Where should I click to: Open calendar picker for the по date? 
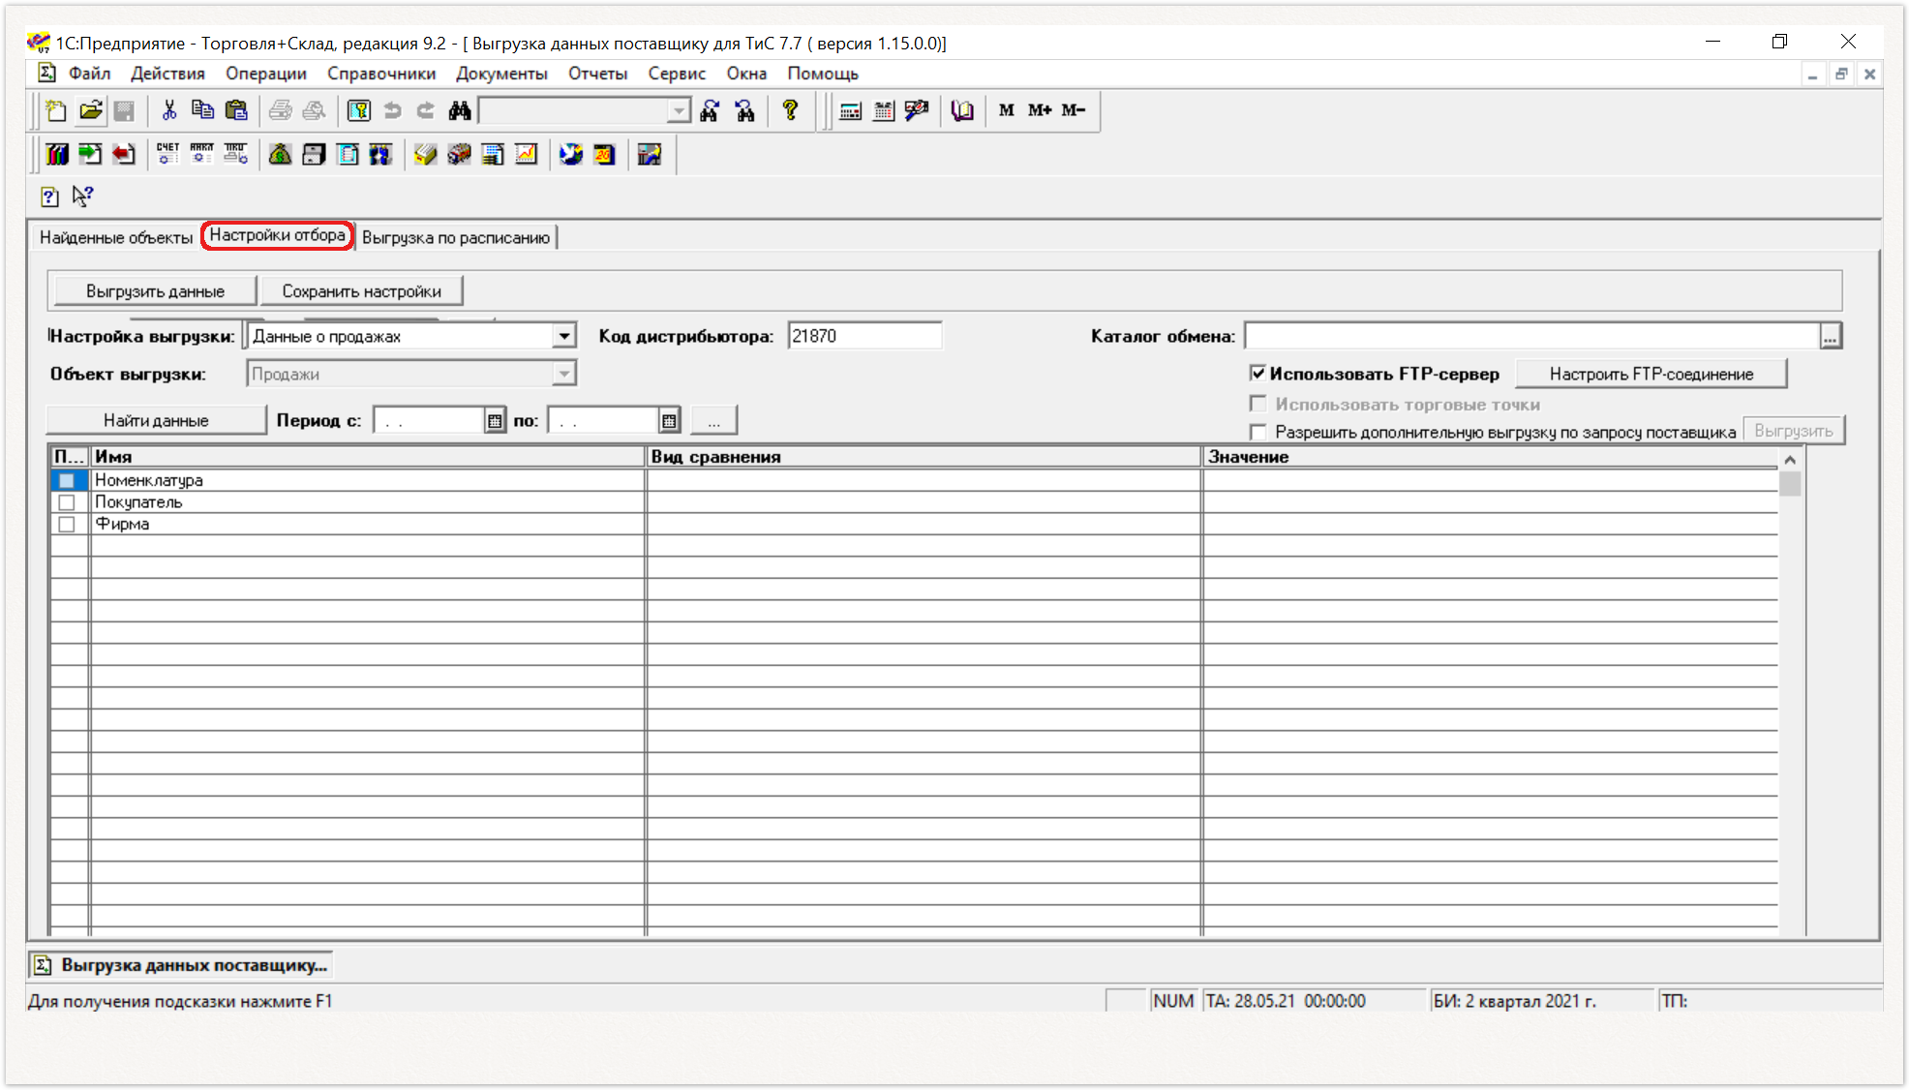(x=669, y=420)
